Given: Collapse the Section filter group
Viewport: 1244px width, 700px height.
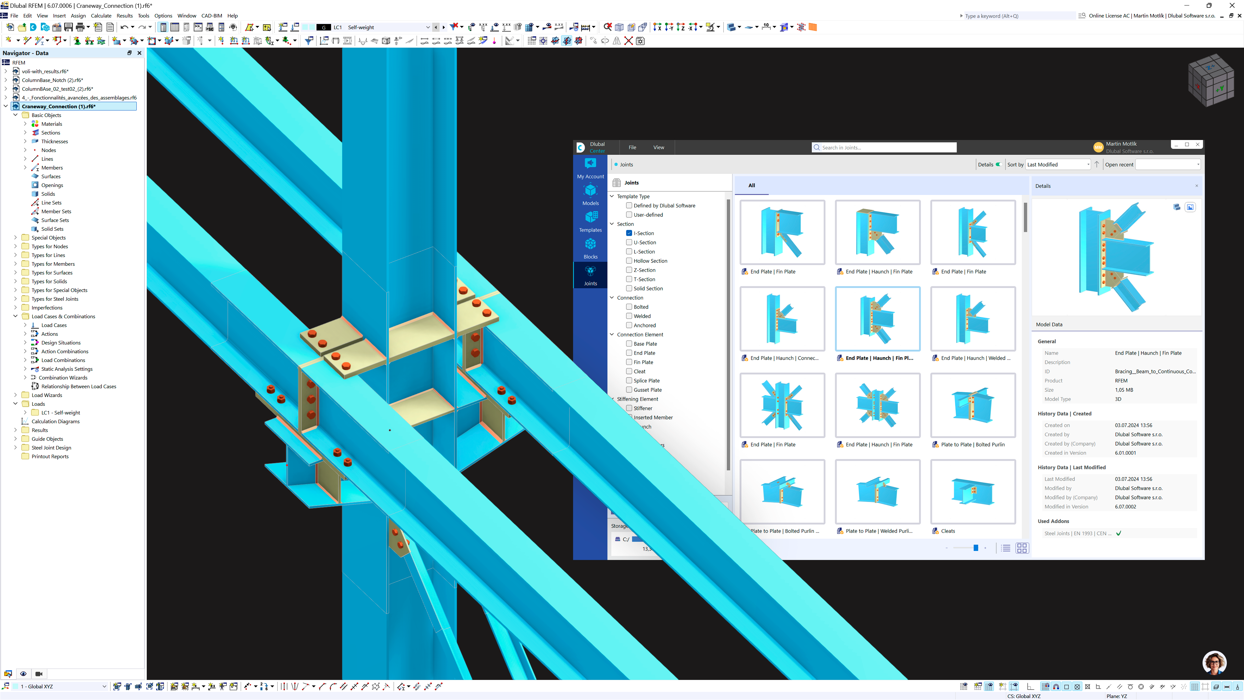Looking at the screenshot, I should point(611,224).
